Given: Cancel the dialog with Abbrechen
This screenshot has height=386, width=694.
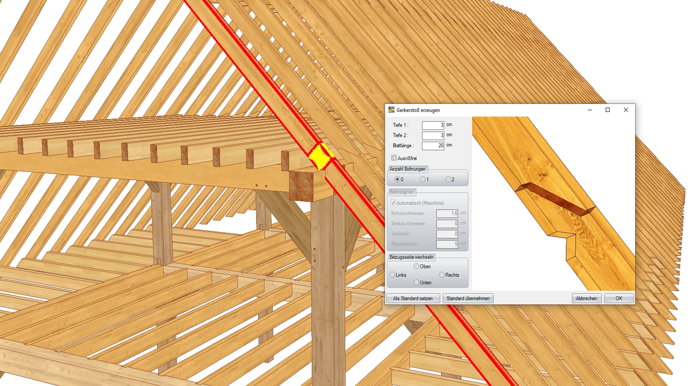Looking at the screenshot, I should (587, 298).
